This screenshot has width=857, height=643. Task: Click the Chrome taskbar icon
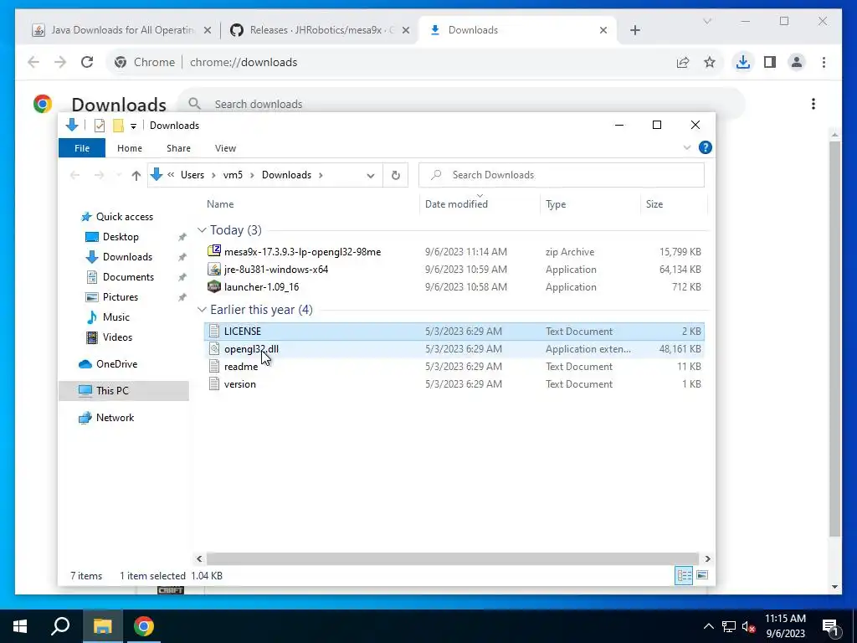(144, 626)
